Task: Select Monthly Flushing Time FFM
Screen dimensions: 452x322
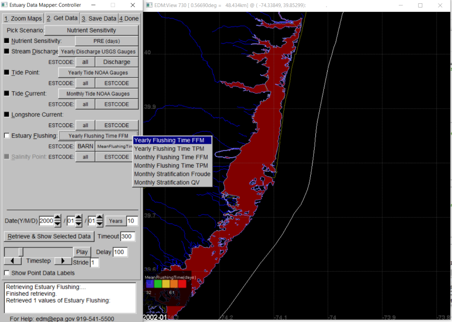Action: [172, 157]
